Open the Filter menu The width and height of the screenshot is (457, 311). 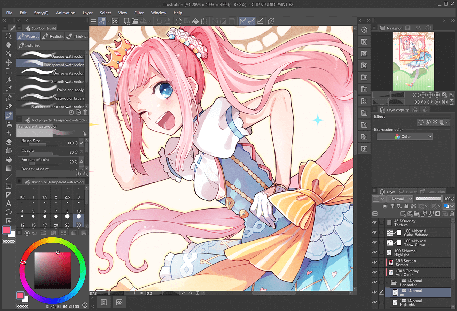coord(139,13)
